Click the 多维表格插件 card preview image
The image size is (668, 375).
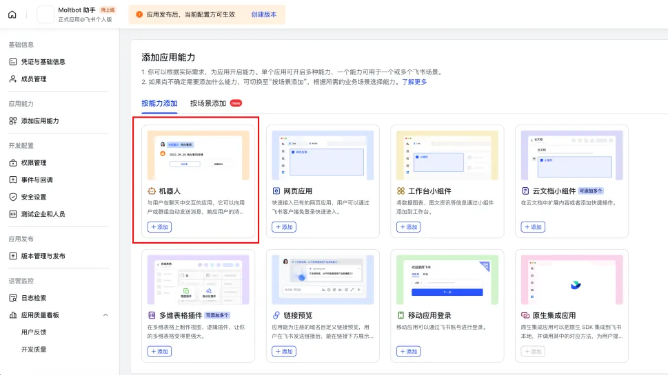[x=198, y=280]
